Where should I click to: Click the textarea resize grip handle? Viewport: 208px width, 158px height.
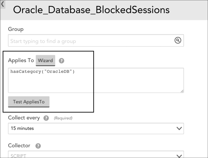click(x=182, y=91)
